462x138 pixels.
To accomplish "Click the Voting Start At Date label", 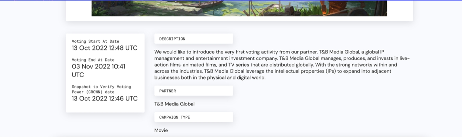I will 95,41.
